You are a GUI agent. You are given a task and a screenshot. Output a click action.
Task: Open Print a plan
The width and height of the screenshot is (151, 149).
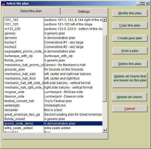pos(130,51)
